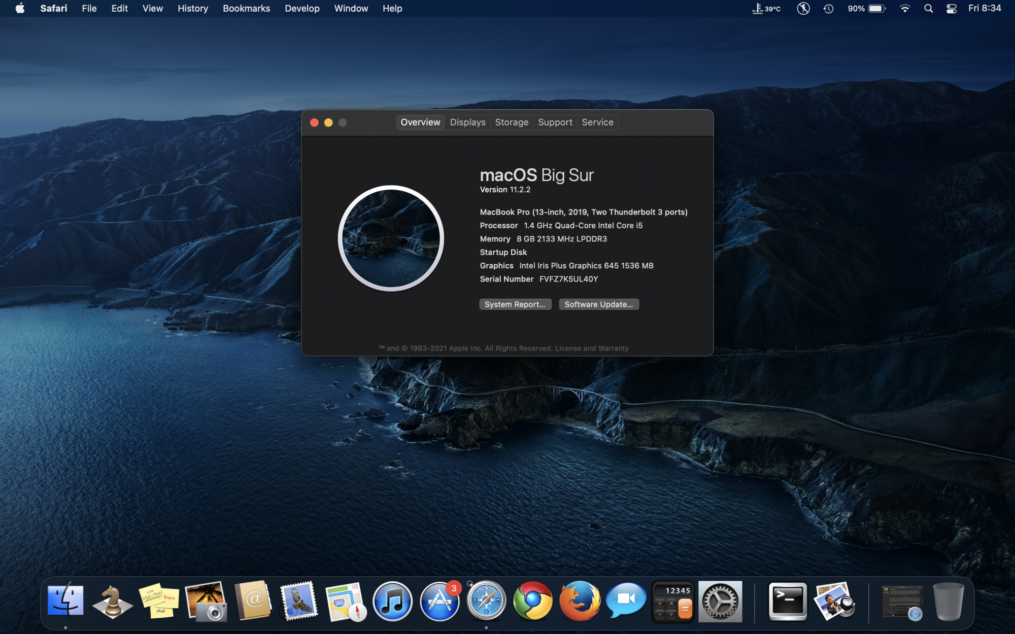The height and width of the screenshot is (634, 1015).
Task: Open Mail stamp icon in Dock
Action: click(x=299, y=601)
